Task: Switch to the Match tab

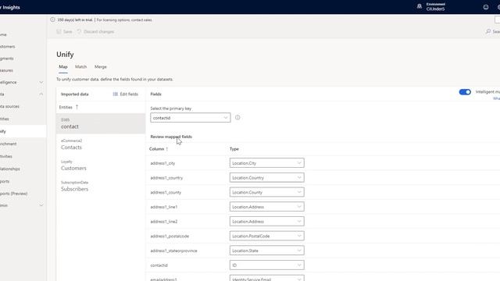Action: [81, 67]
